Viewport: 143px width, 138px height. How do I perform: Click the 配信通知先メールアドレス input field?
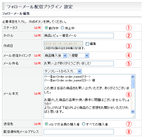coord(79,132)
